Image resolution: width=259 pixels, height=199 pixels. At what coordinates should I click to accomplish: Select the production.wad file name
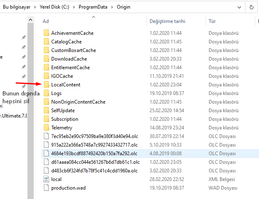tap(68, 188)
